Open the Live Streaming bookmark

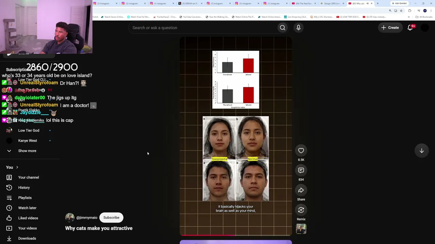[296, 17]
